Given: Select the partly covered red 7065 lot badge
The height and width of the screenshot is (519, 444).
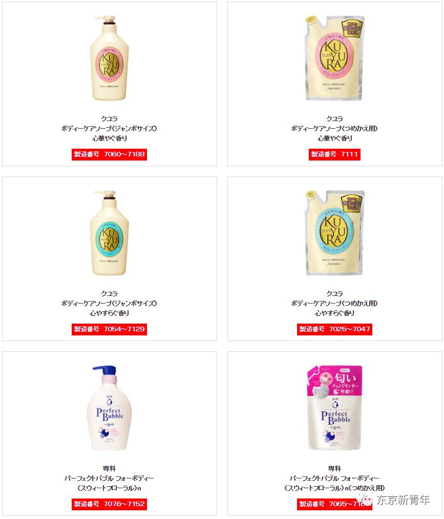Looking at the screenshot, I should (334, 504).
